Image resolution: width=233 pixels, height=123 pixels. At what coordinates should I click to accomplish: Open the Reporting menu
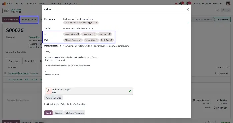pyautogui.click(x=56, y=3)
